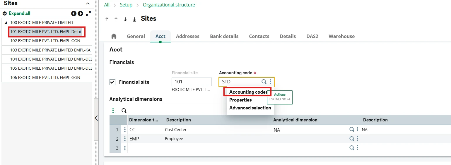Toggle the Financial site checkbox
The image size is (451, 165).
point(112,82)
